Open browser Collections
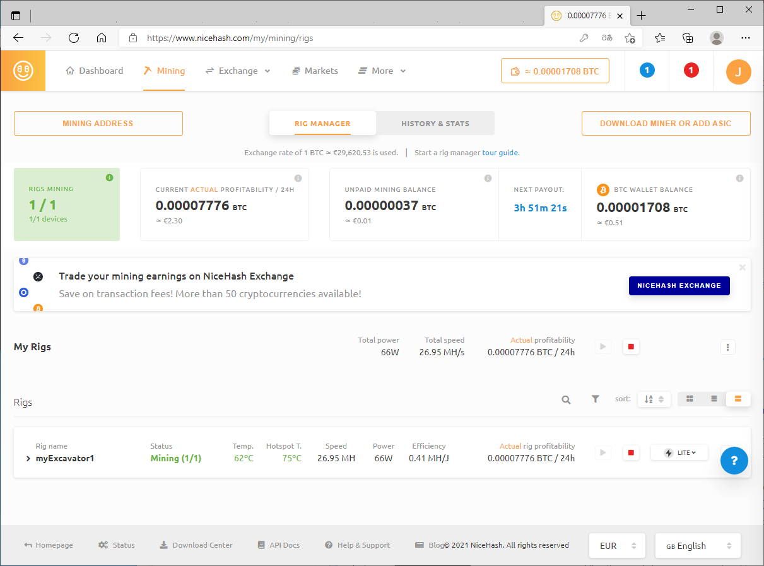Image resolution: width=764 pixels, height=566 pixels. 688,38
